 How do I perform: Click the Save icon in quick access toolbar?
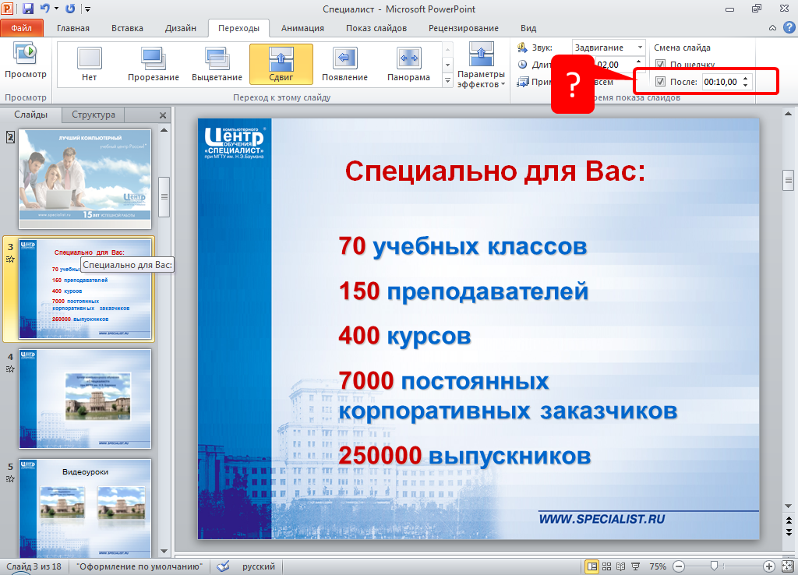tap(29, 9)
